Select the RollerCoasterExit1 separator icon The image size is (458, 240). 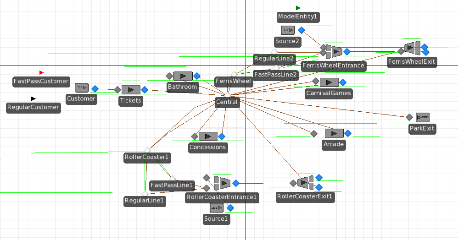pyautogui.click(x=306, y=183)
